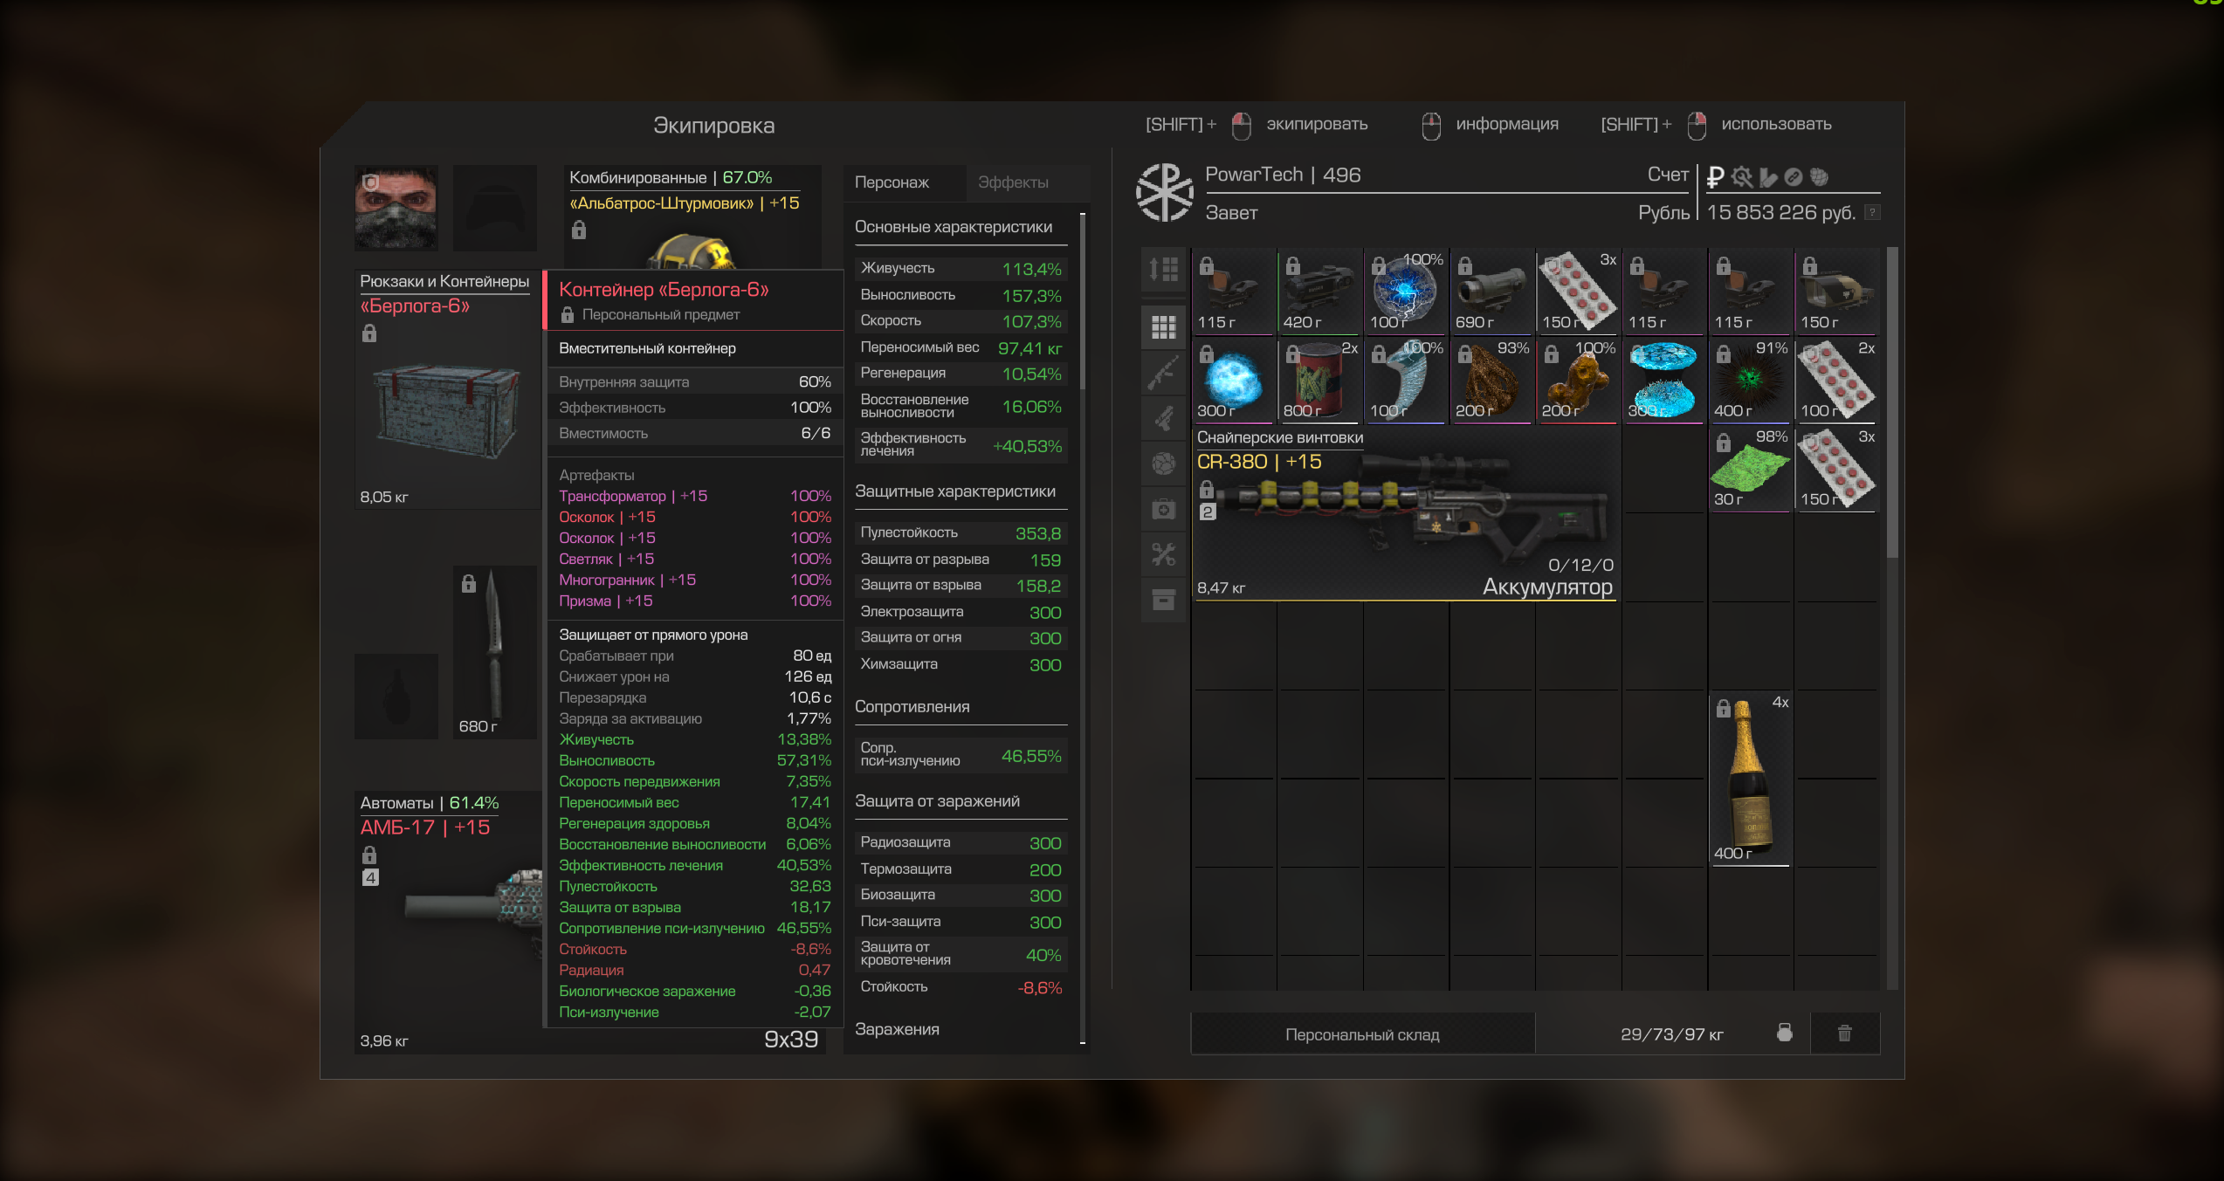The height and width of the screenshot is (1181, 2224).
Task: Click the Призма | +15 artifact entry
Action: point(695,601)
